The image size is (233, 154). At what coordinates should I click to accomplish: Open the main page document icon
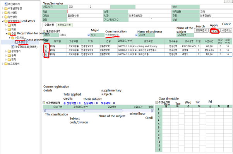[6, 4]
